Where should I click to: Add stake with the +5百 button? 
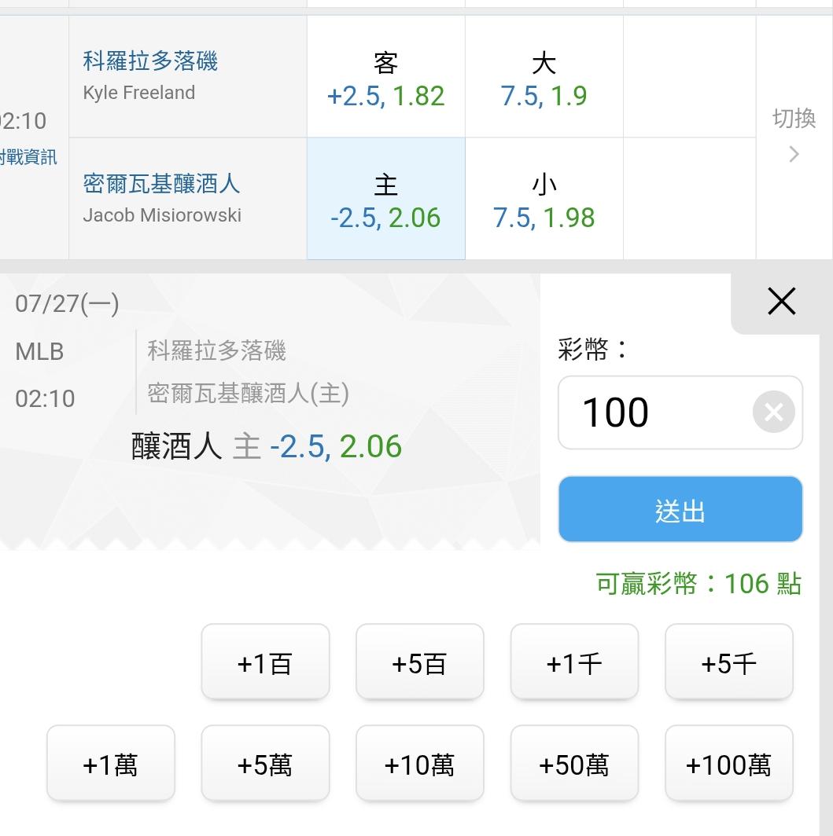tap(420, 662)
